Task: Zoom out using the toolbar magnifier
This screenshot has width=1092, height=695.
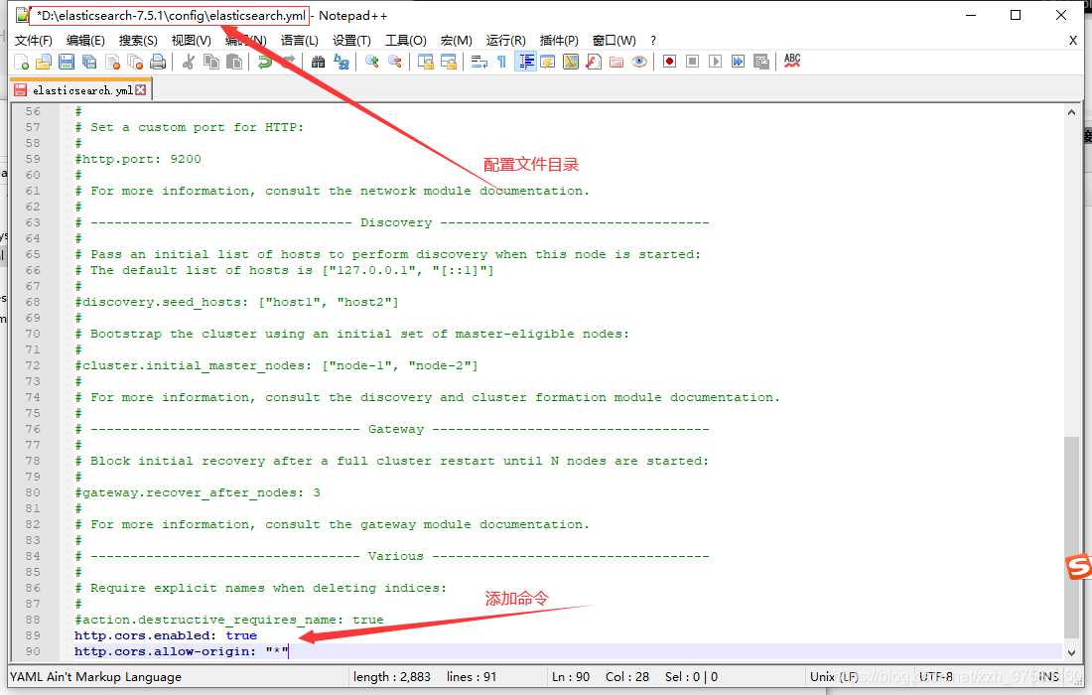Action: [395, 62]
